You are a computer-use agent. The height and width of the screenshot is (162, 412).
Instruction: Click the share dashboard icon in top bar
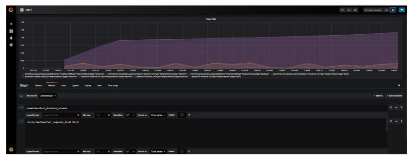tap(343, 10)
